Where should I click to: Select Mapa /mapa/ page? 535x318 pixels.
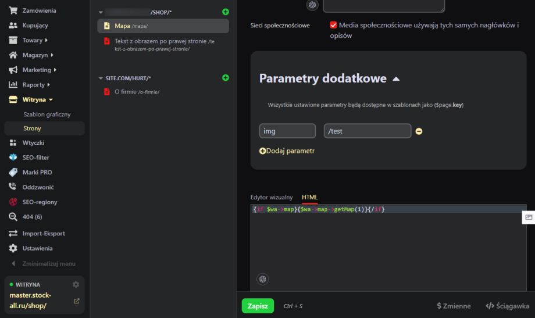coord(163,26)
